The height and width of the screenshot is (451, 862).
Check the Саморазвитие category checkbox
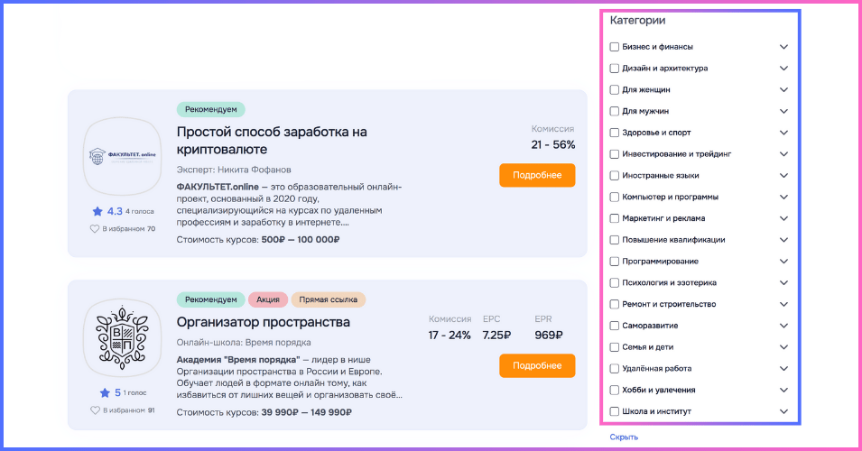pos(615,326)
